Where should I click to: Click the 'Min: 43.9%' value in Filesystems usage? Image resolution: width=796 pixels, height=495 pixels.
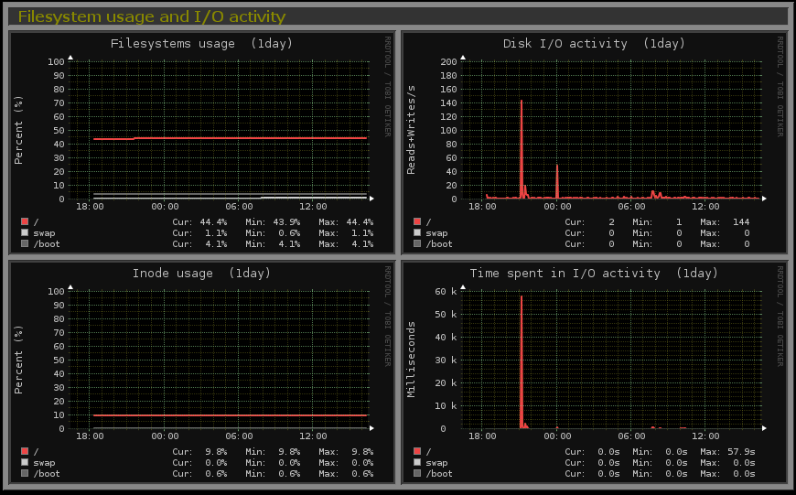click(x=273, y=221)
